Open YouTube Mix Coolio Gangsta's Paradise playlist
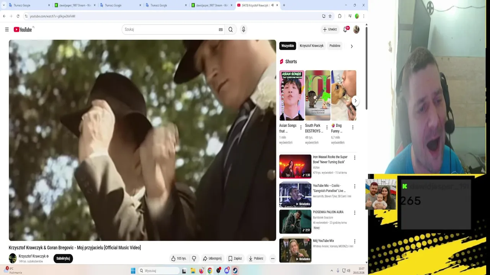490x275 pixels. (295, 195)
